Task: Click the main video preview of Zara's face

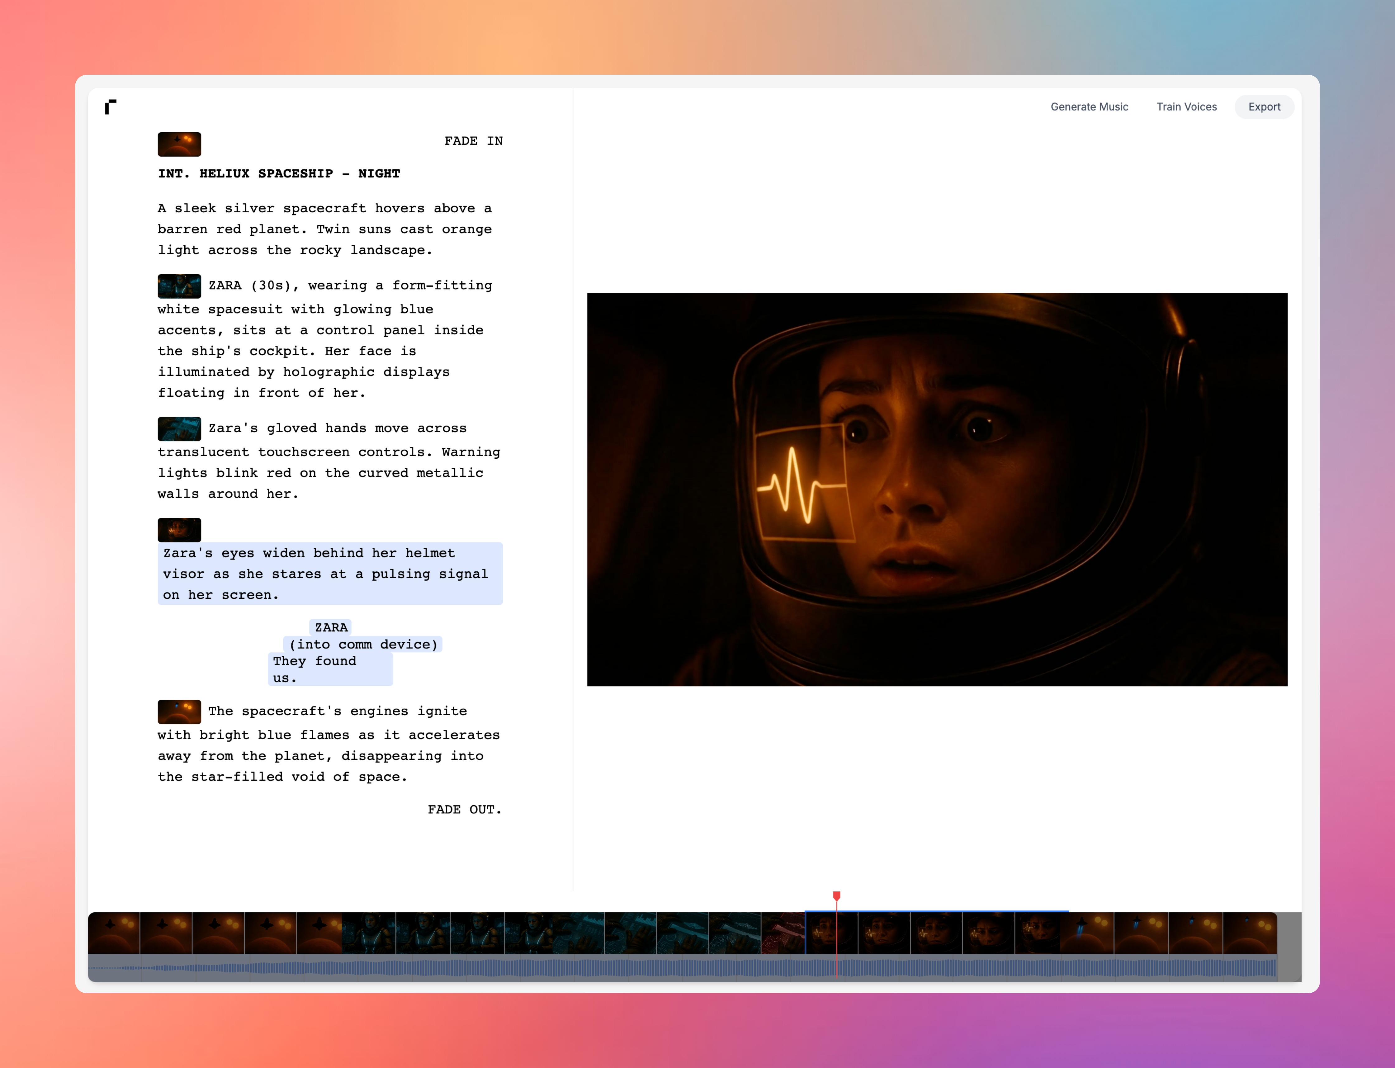Action: tap(937, 489)
